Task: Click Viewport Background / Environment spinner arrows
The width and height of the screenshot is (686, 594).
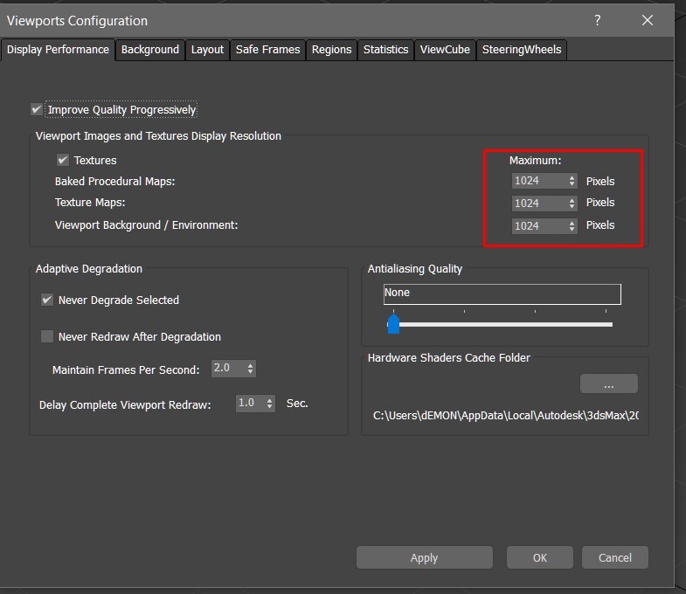Action: [x=572, y=225]
